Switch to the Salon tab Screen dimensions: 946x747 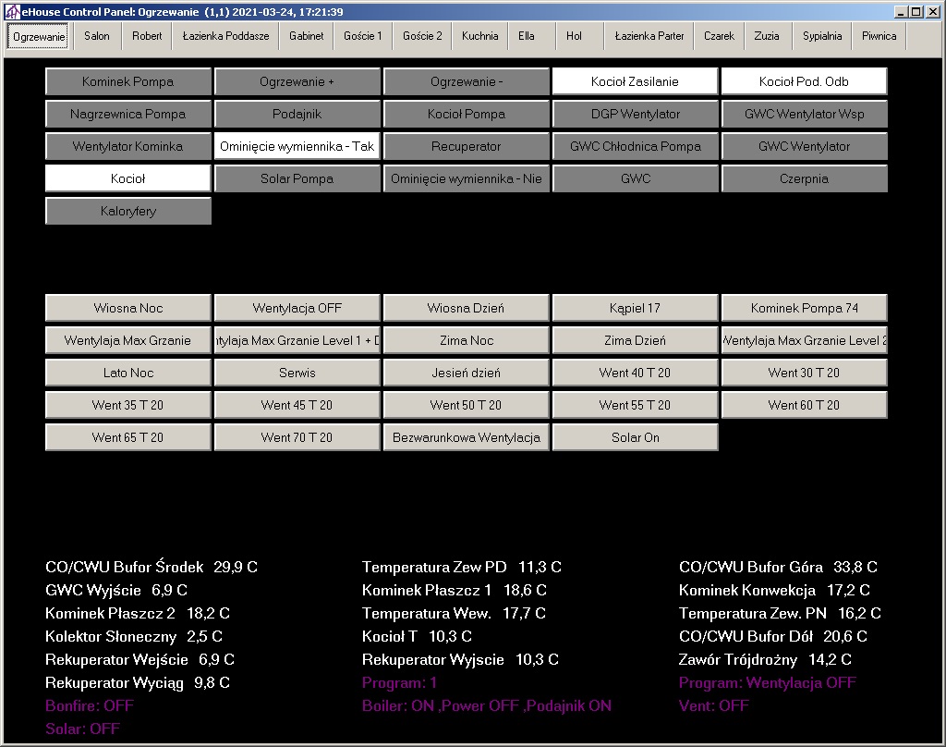(96, 36)
